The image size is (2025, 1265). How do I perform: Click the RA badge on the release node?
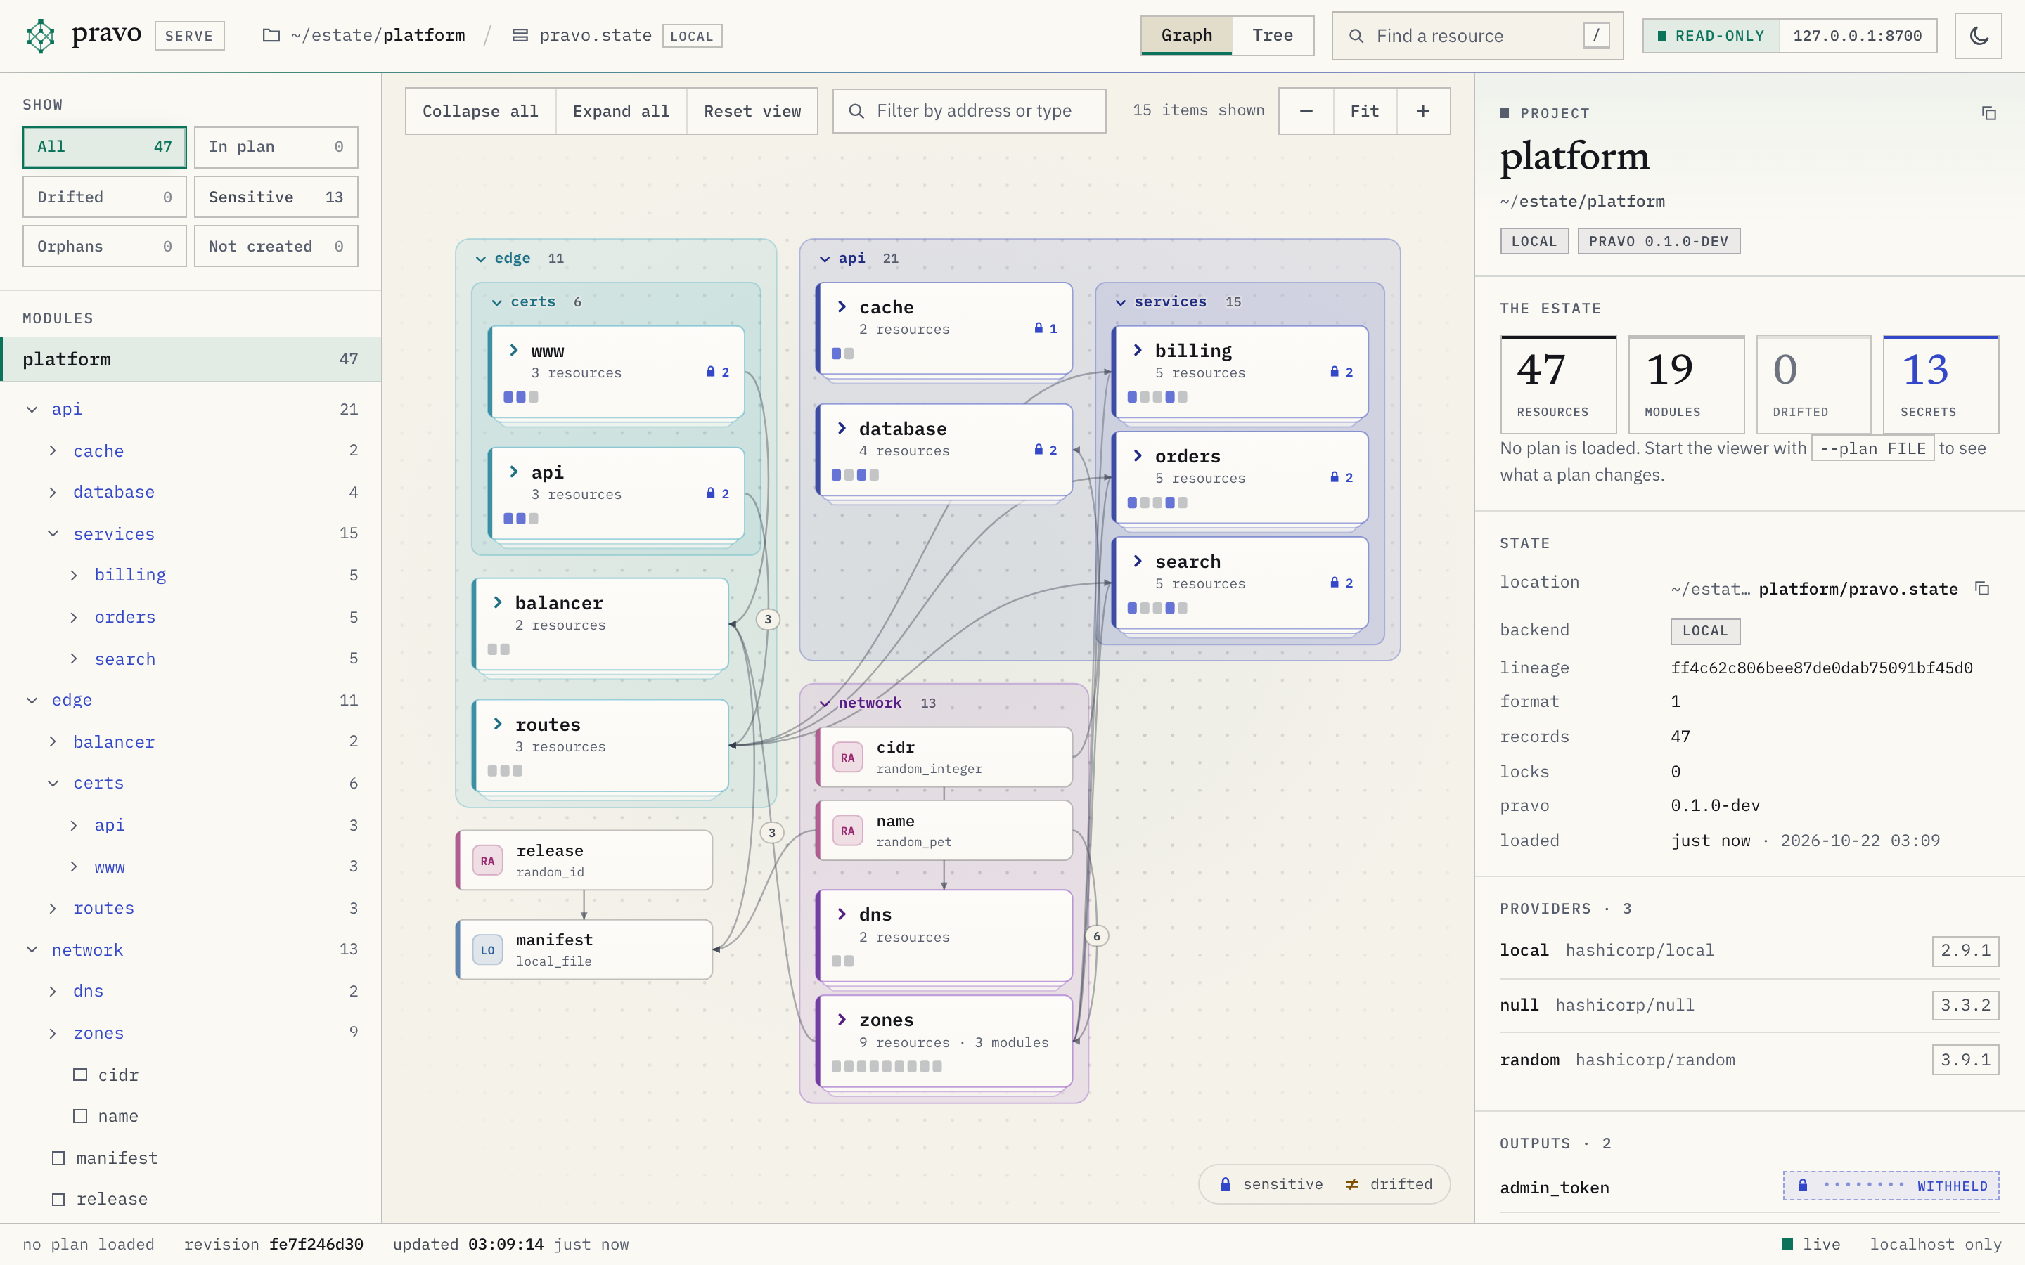[x=488, y=860]
